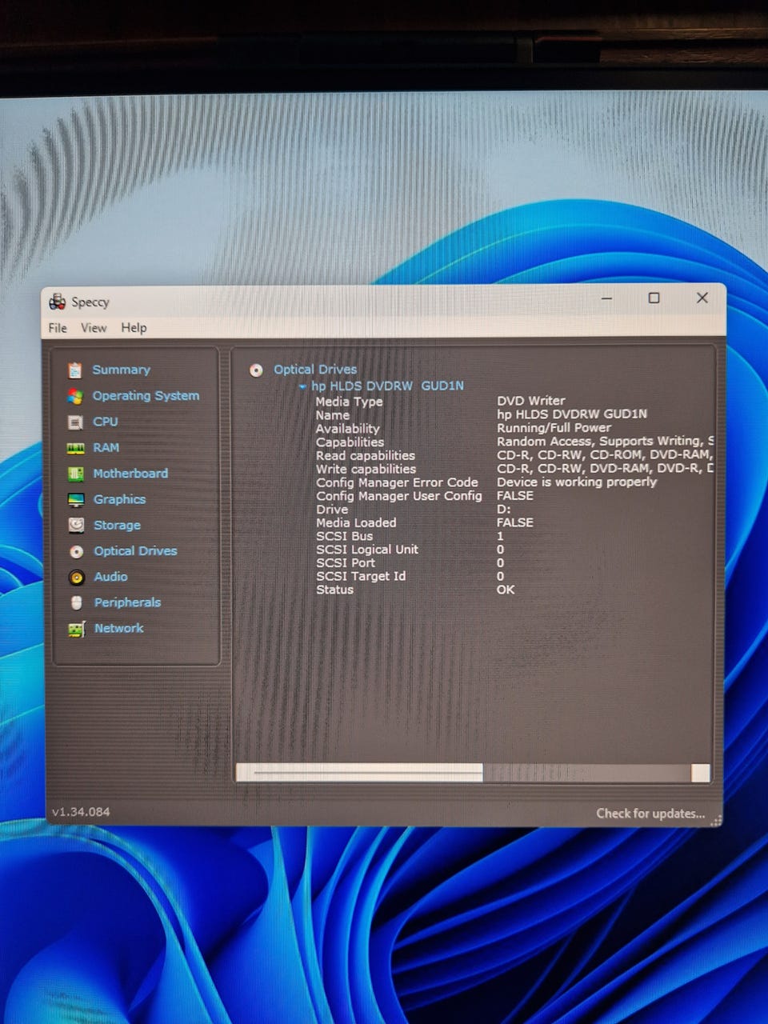The height and width of the screenshot is (1024, 768).
Task: Click the version number v1.34.084
Action: pos(81,812)
